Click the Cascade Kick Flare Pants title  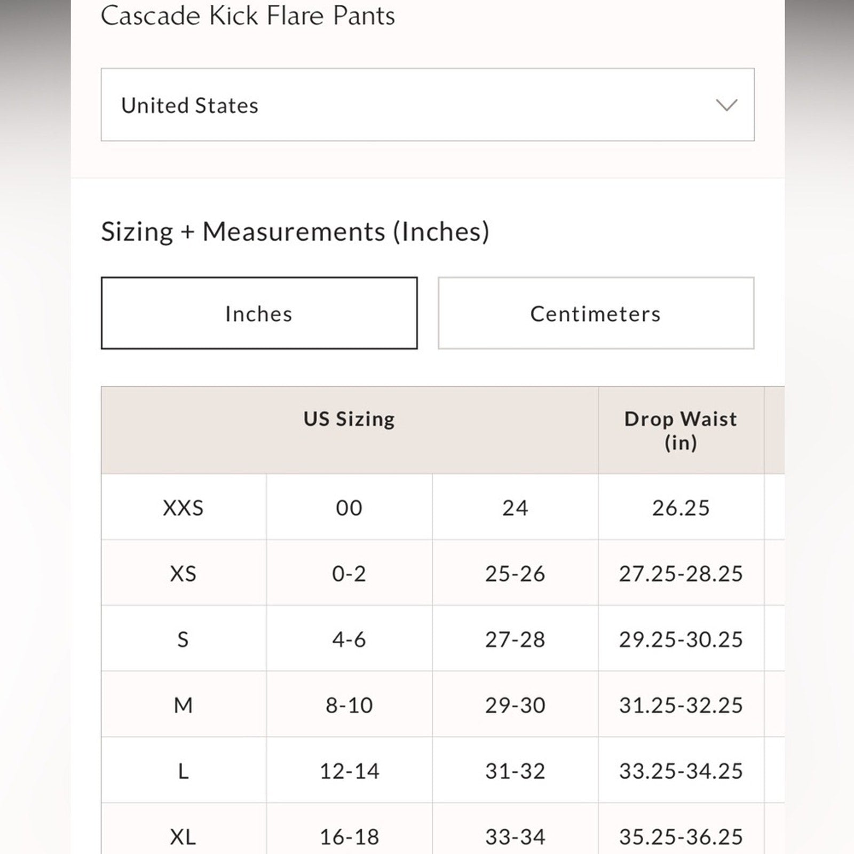(x=248, y=16)
